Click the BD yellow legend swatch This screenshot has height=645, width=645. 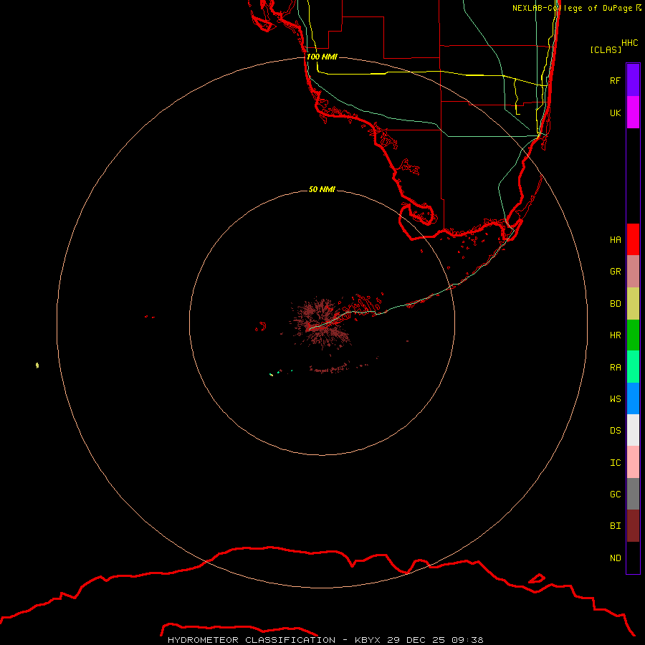pos(633,304)
